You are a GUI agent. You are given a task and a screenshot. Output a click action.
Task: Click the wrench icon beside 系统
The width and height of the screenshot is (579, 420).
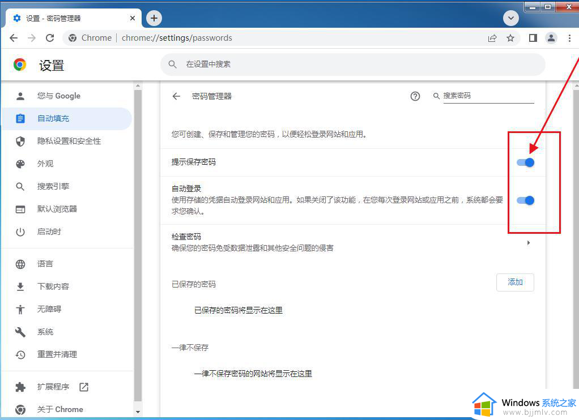20,332
